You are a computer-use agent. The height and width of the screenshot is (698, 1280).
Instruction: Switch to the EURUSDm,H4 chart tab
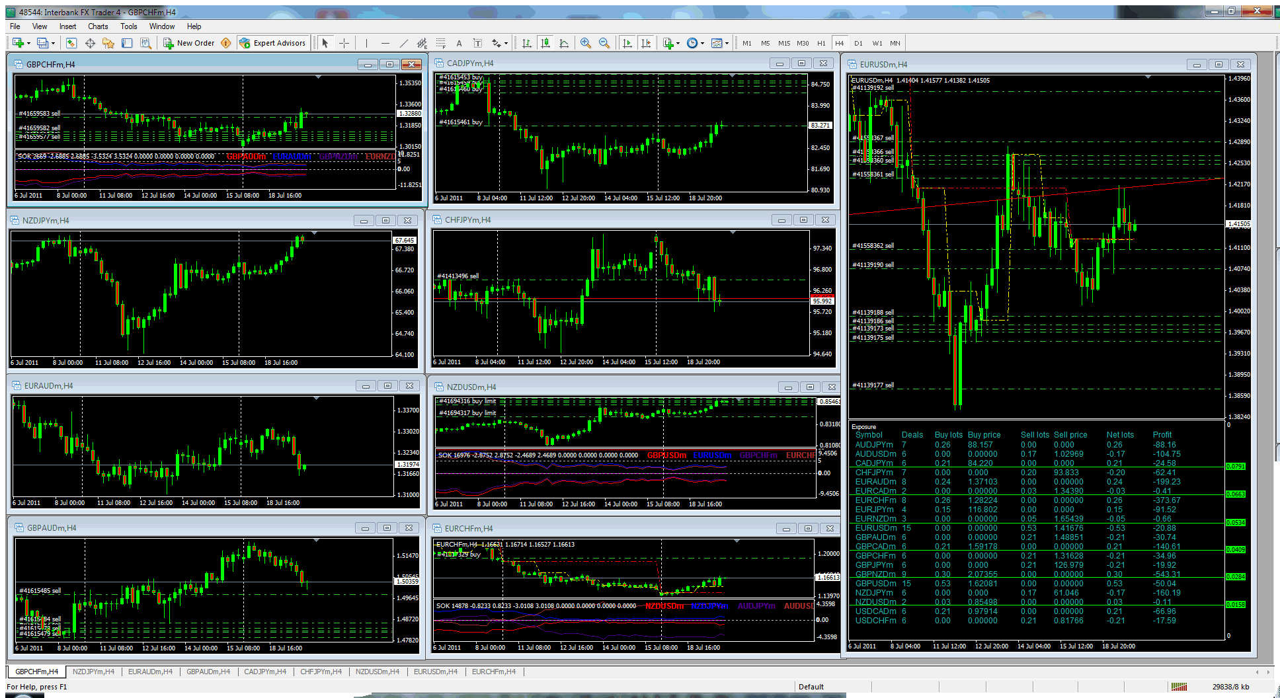[435, 672]
